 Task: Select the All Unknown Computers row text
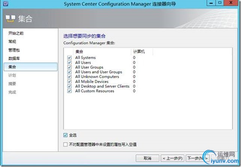97,77
